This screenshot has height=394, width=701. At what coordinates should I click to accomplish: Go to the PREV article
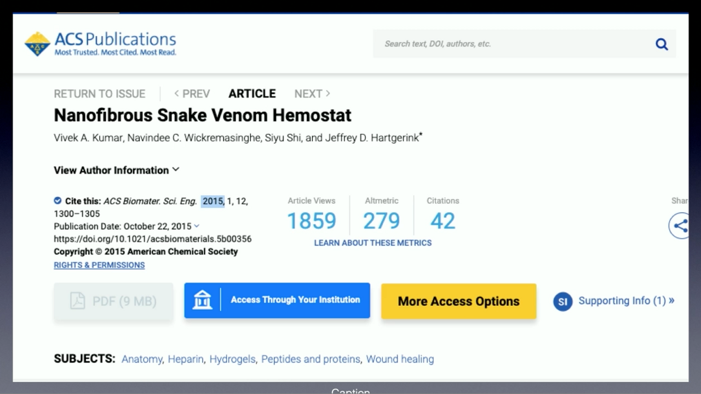click(x=192, y=94)
